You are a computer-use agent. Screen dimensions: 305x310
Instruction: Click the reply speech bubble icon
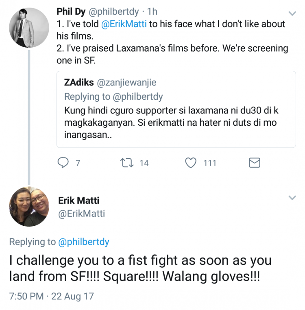coord(63,163)
